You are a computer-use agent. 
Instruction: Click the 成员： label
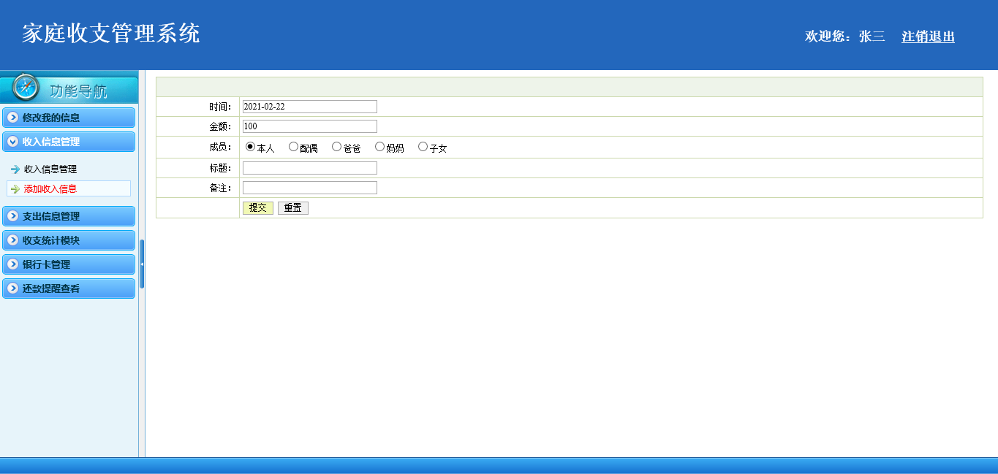[220, 147]
